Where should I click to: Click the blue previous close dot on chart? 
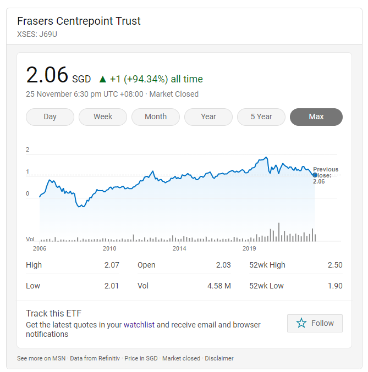(x=315, y=175)
